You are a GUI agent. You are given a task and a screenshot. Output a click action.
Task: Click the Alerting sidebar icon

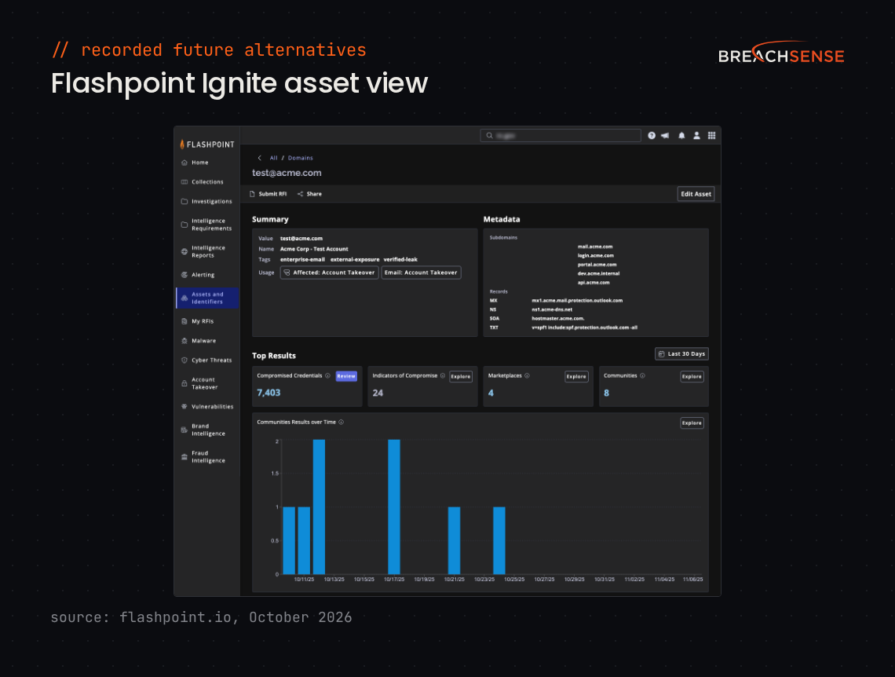click(x=184, y=275)
